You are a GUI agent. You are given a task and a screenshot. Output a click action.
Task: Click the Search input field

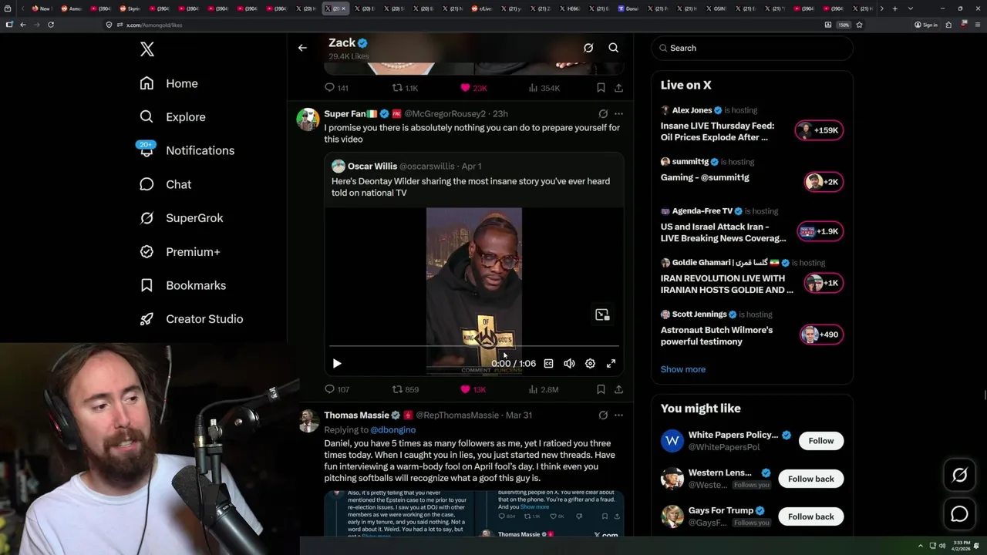752,48
